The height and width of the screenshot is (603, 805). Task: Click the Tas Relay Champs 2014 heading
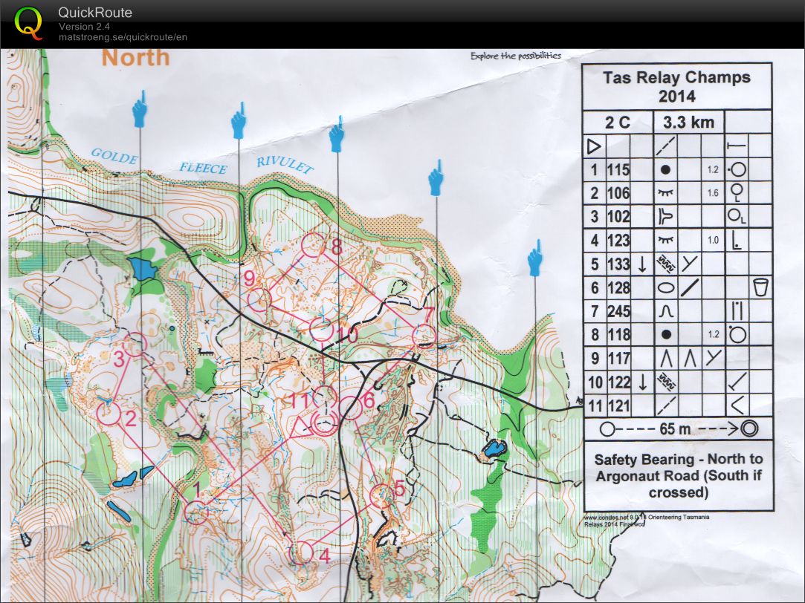[676, 86]
